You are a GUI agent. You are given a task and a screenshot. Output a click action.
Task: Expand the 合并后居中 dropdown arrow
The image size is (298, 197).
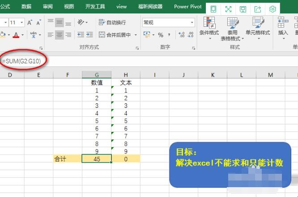pyautogui.click(x=136, y=35)
